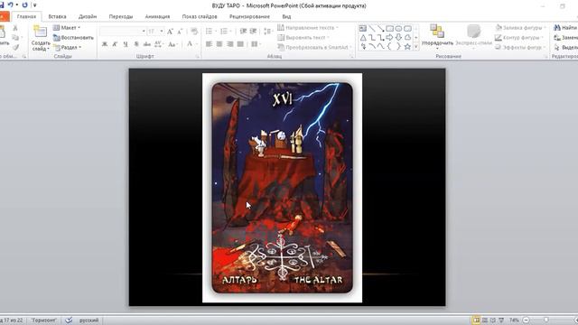Toggle Underline (Ч) formatting
This screenshot has width=578, height=325.
(126, 44)
